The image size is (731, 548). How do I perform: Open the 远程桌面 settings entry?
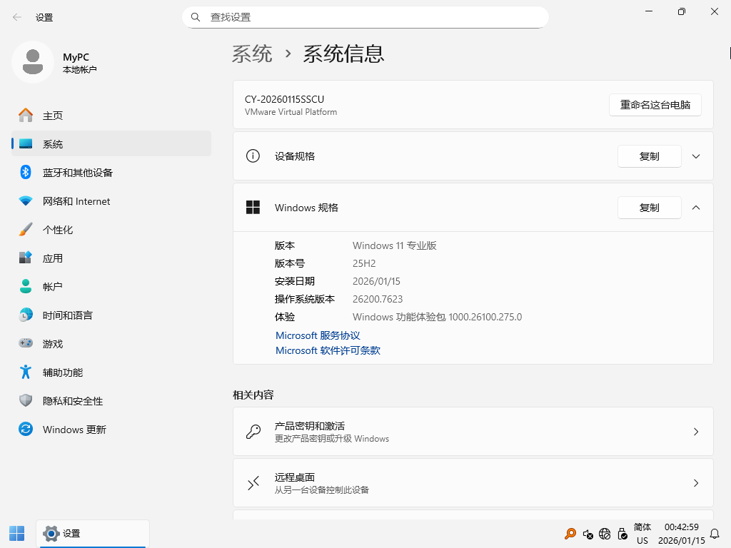click(473, 483)
